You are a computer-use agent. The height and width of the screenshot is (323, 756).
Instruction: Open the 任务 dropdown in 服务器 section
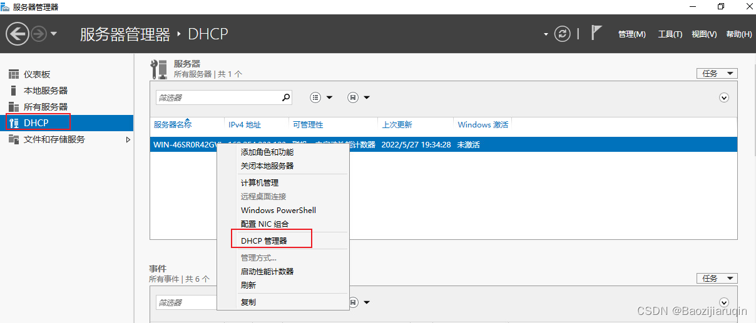point(717,73)
